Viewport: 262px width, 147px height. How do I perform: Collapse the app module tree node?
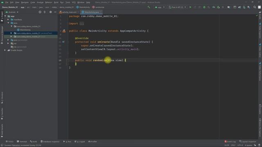[5, 16]
